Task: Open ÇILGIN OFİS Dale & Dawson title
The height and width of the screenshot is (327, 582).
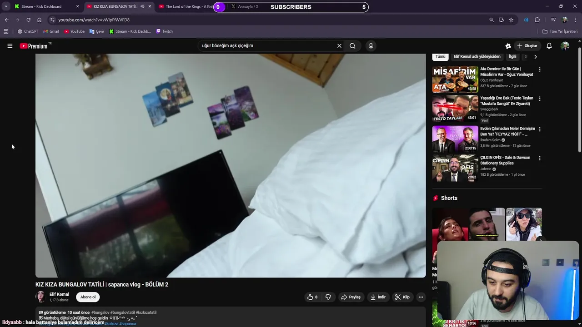Action: point(505,160)
